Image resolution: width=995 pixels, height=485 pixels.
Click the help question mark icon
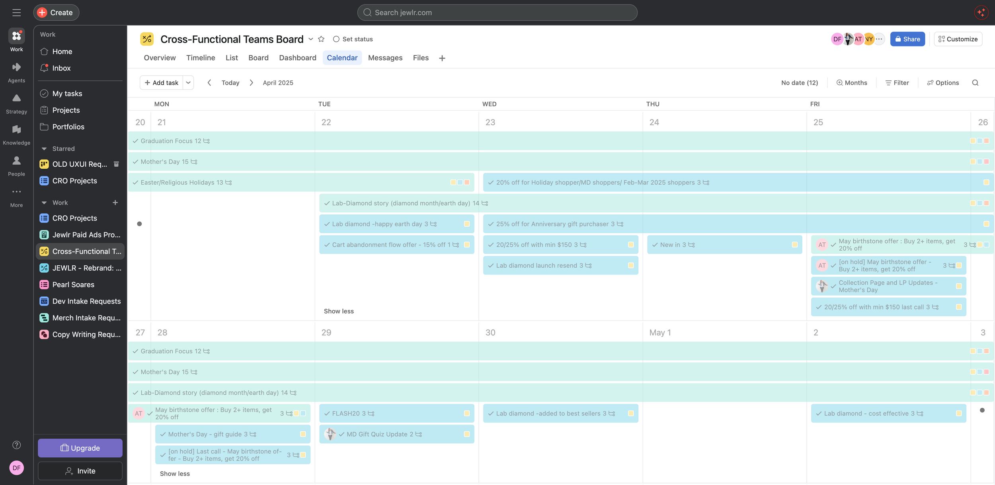[x=16, y=445]
